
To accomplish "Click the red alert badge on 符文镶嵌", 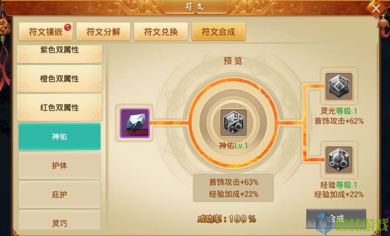I will tap(67, 27).
